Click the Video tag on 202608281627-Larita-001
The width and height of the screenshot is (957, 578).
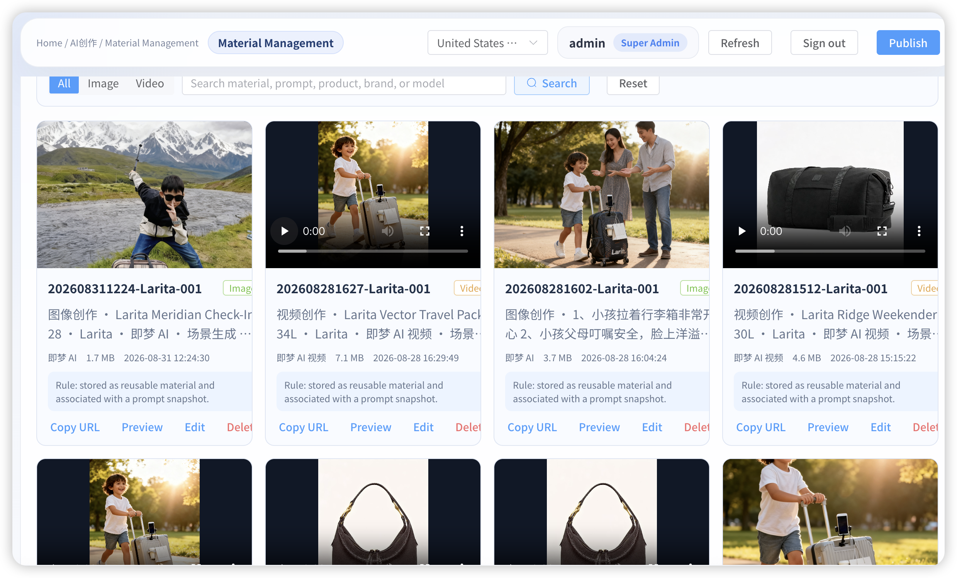tap(468, 288)
